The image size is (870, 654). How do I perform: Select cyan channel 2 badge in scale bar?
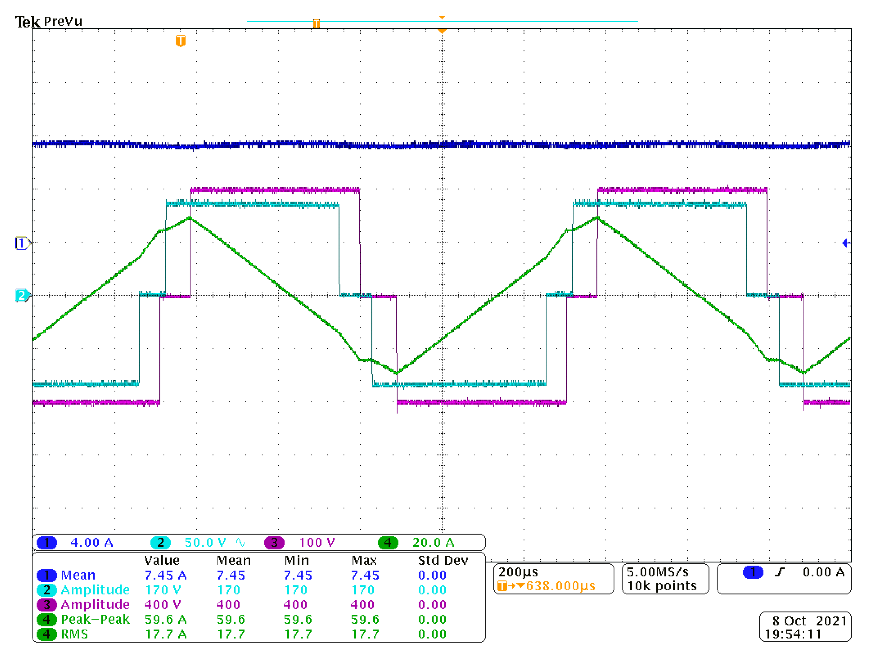(x=160, y=543)
